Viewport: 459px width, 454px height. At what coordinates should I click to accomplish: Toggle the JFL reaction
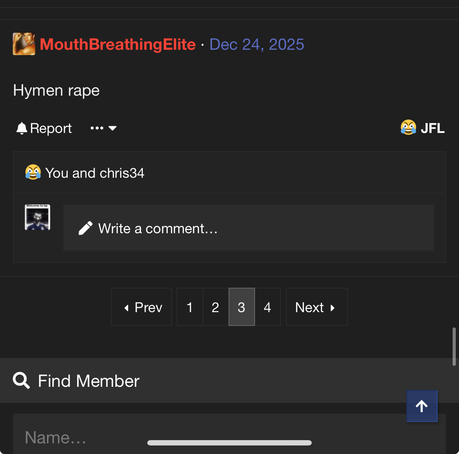click(x=422, y=128)
